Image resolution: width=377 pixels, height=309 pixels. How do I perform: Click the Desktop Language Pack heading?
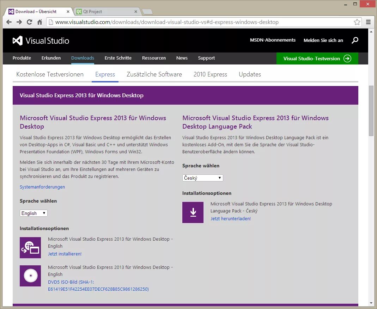[x=255, y=122]
